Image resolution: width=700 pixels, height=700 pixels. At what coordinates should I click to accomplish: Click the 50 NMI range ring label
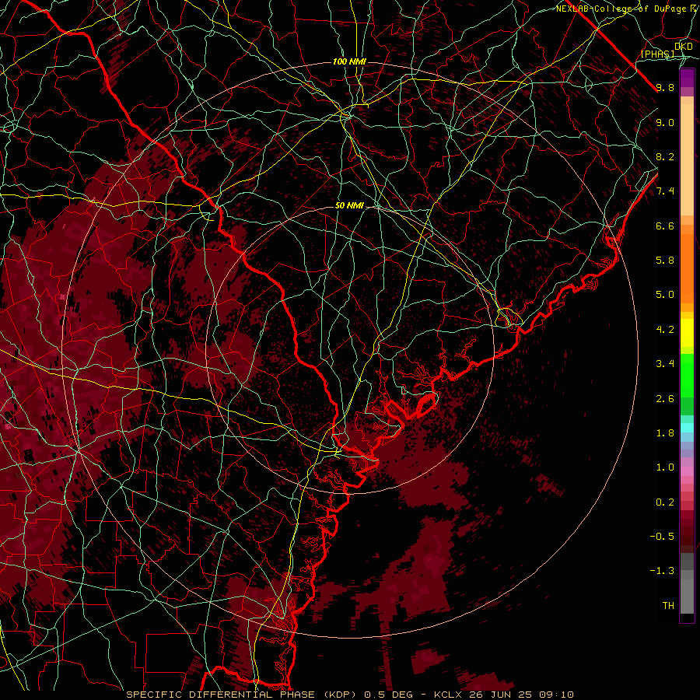pos(349,206)
